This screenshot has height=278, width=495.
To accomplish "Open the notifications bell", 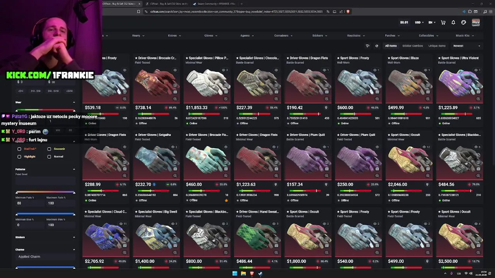I will 453,22.
